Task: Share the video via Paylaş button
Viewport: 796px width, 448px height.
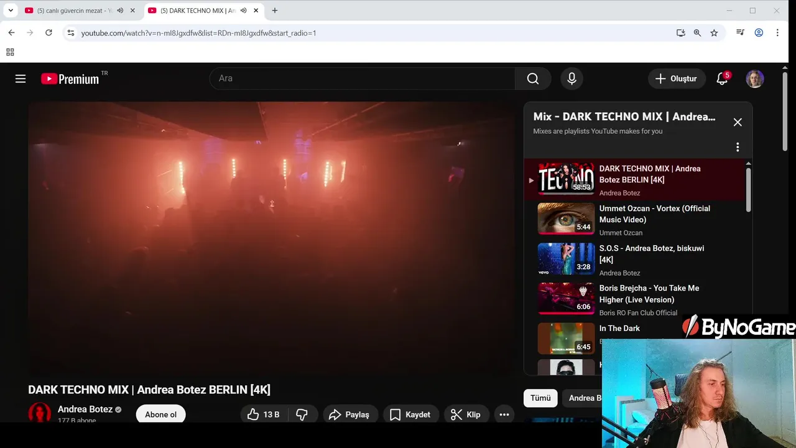Action: [x=349, y=414]
